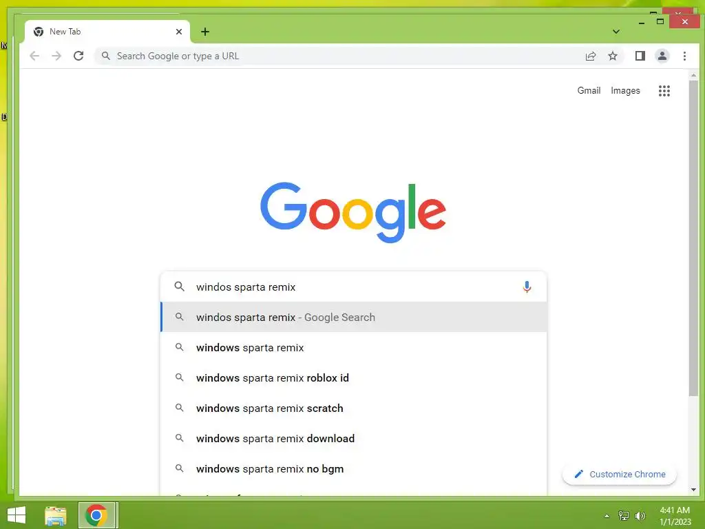The image size is (705, 529).
Task: Close the New Tab tab
Action: pos(179,32)
